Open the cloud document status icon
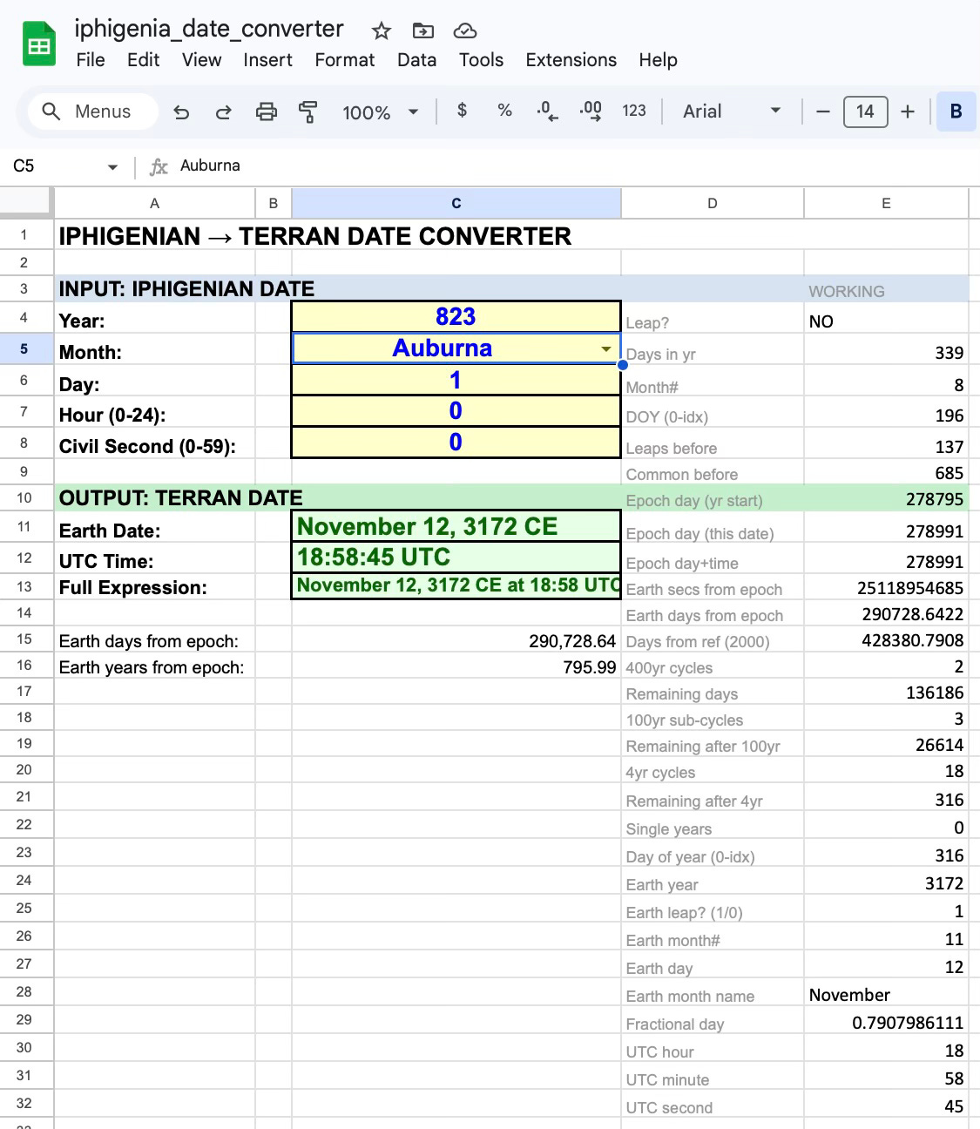This screenshot has height=1129, width=980. click(465, 31)
